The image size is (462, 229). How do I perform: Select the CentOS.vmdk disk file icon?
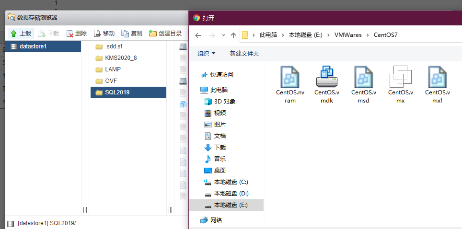(327, 77)
